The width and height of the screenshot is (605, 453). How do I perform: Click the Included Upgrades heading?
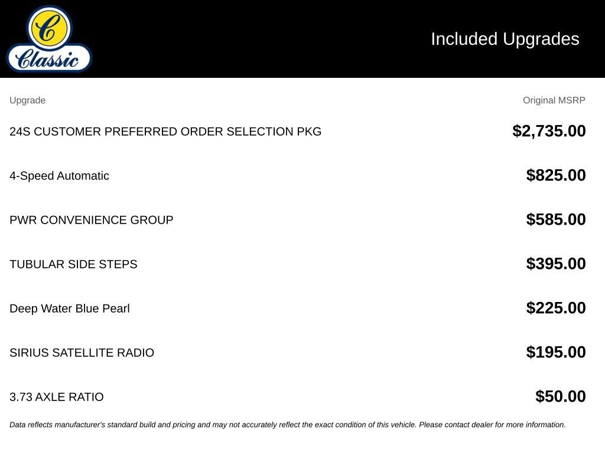[505, 40]
